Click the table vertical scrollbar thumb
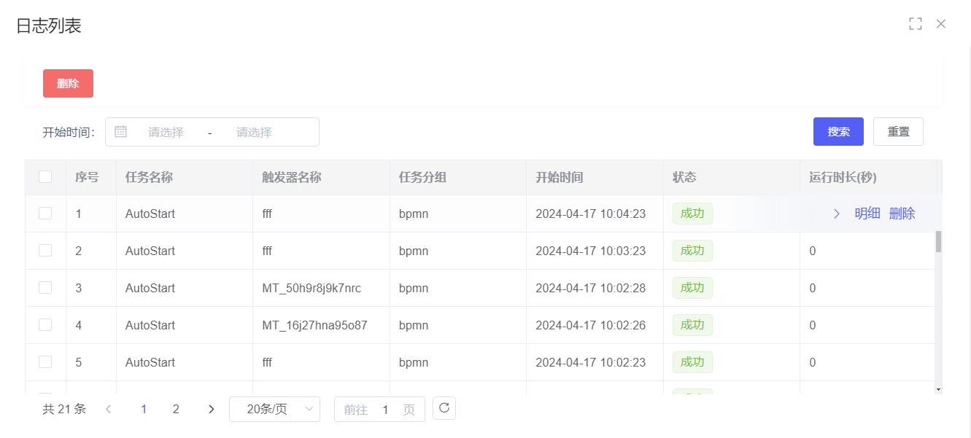The width and height of the screenshot is (971, 438). point(938,241)
